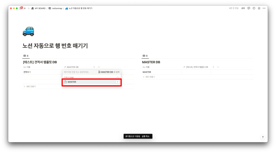The image size is (276, 153).
Task: Add page to favorites with star
Action: click(x=259, y=8)
